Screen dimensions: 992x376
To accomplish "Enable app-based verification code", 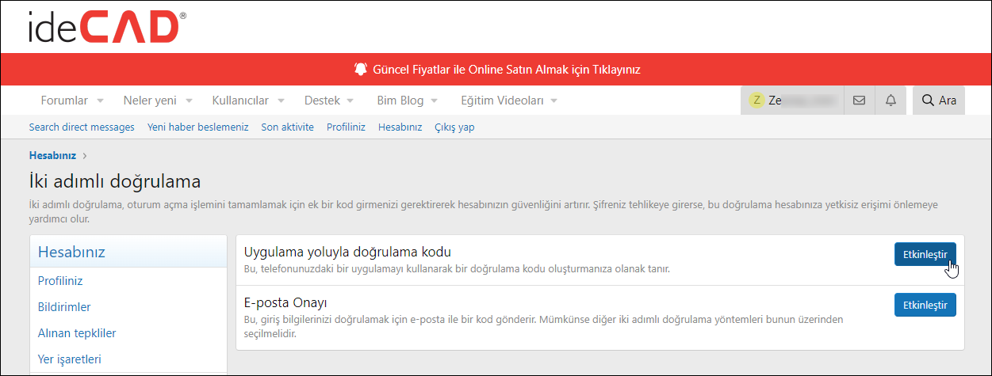I will pyautogui.click(x=925, y=254).
